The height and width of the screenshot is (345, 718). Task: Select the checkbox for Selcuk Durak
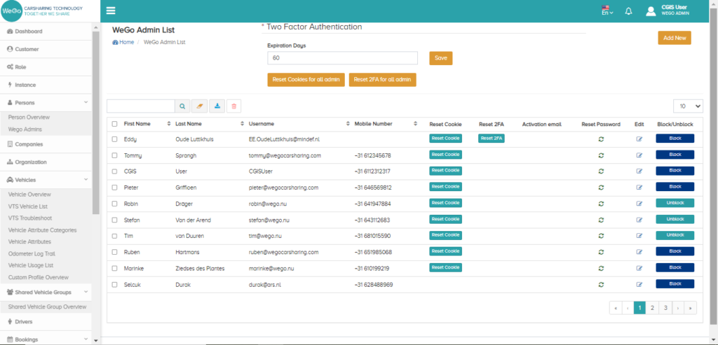point(115,284)
